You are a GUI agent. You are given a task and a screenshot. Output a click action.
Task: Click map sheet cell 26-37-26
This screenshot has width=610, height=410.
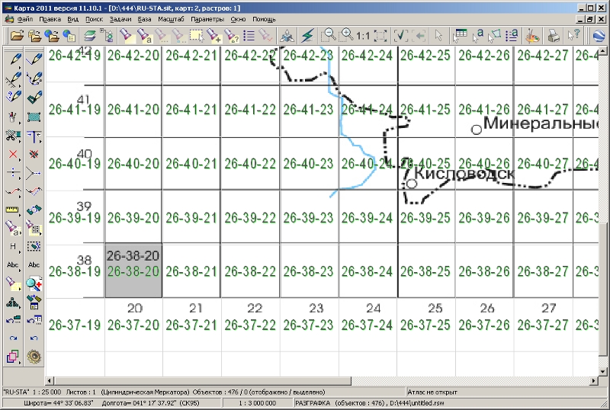point(484,325)
